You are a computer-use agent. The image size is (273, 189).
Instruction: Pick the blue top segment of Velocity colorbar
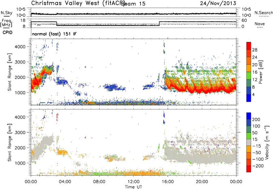click(249, 116)
